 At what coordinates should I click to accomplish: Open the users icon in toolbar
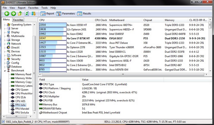coord(33,13)
